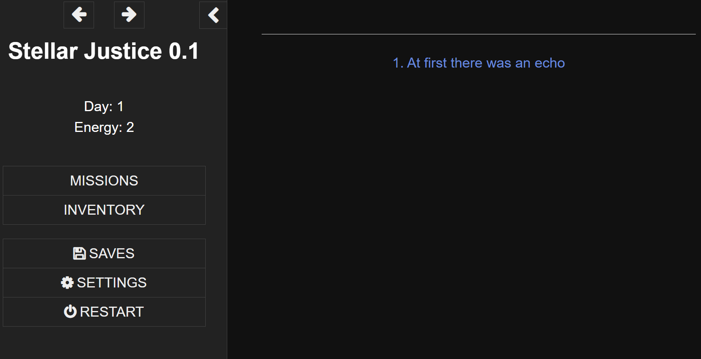Click the word "echo" in the chapter link
This screenshot has width=701, height=359.
(x=550, y=63)
